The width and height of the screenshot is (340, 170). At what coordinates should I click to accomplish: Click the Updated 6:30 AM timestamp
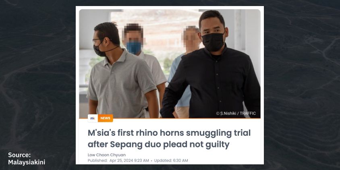point(171,161)
